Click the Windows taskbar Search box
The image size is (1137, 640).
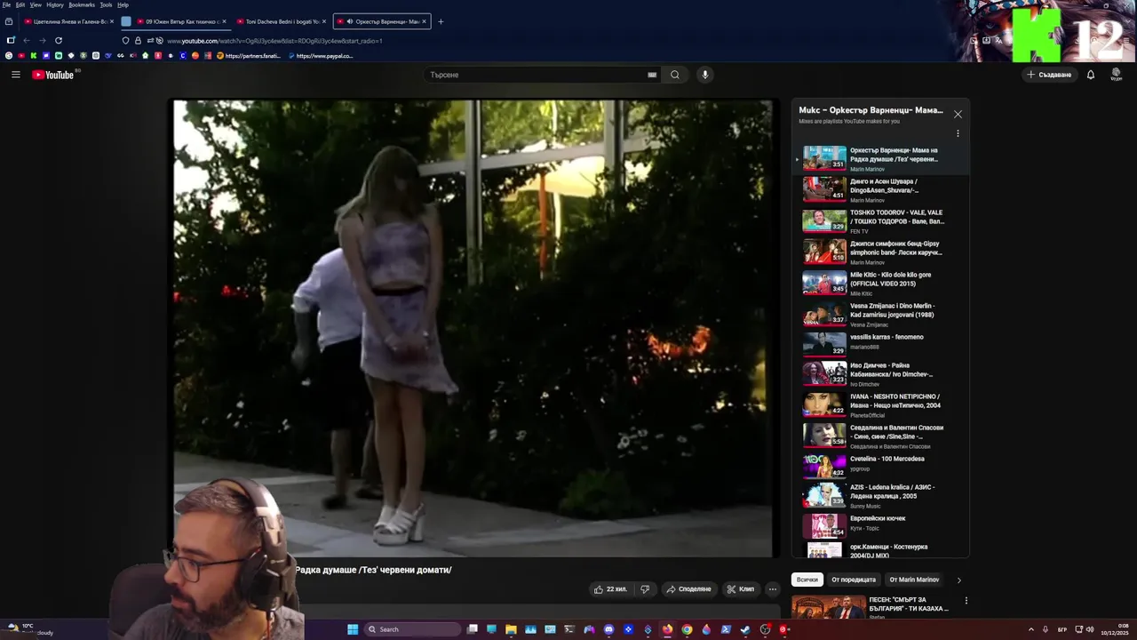[413, 629]
